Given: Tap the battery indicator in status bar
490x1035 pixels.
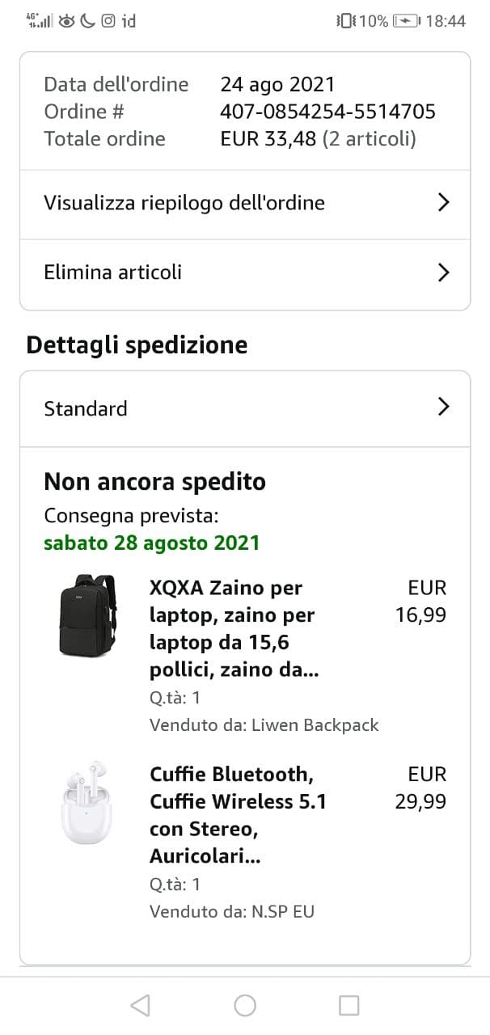Looking at the screenshot, I should tap(405, 21).
